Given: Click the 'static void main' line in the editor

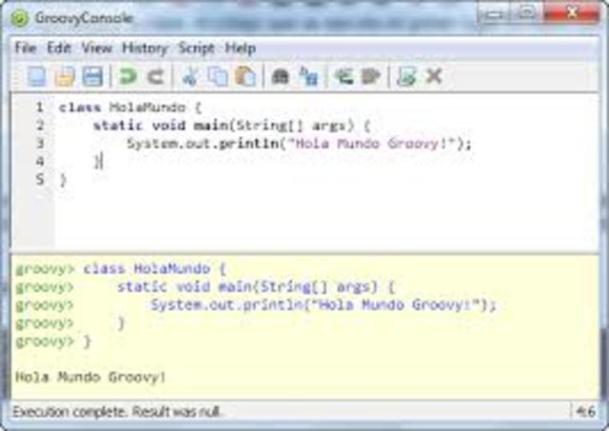Looking at the screenshot, I should tap(232, 126).
